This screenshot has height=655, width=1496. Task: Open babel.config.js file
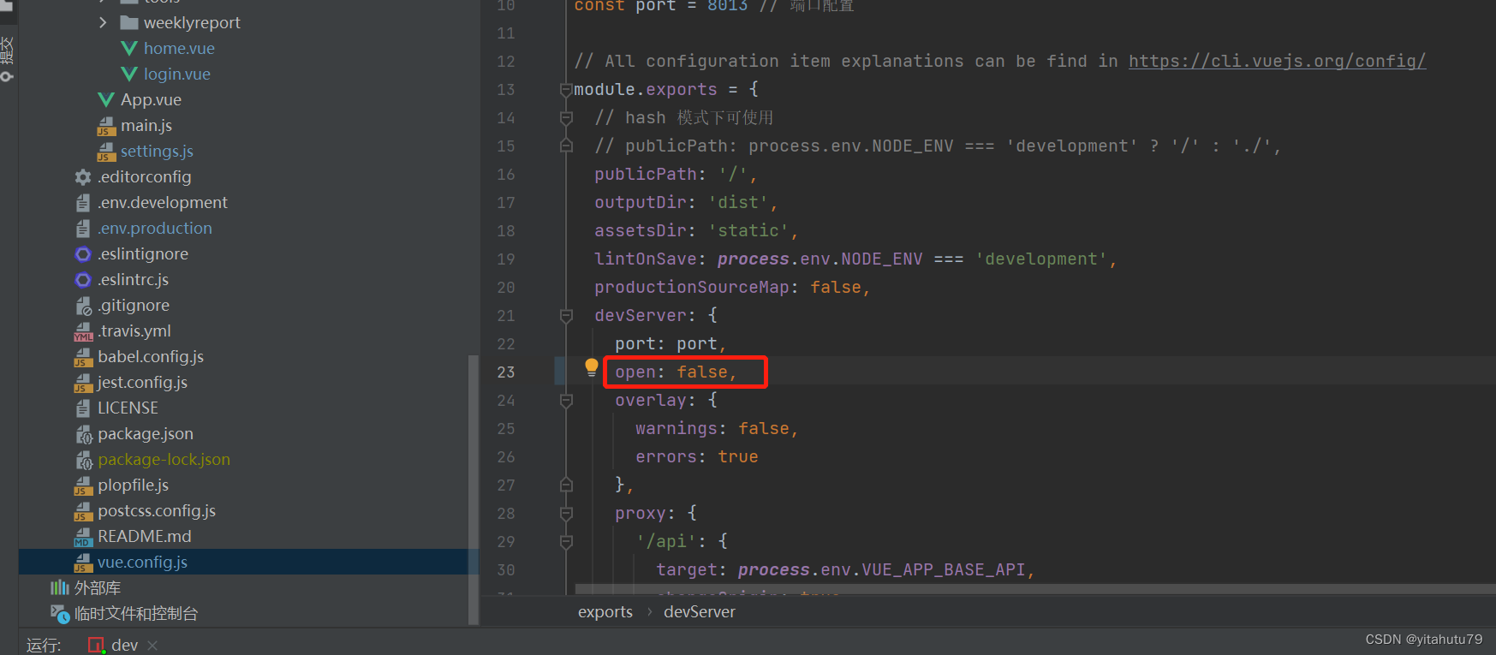[151, 356]
